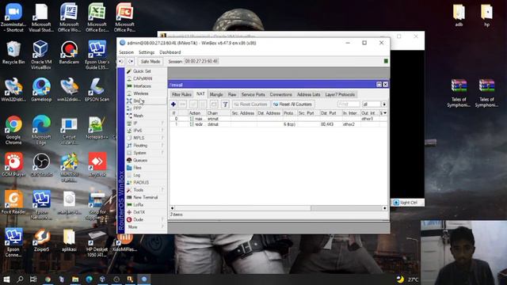507x285 pixels.
Task: Switch to the Layer7 Protocols tab
Action: click(x=340, y=95)
